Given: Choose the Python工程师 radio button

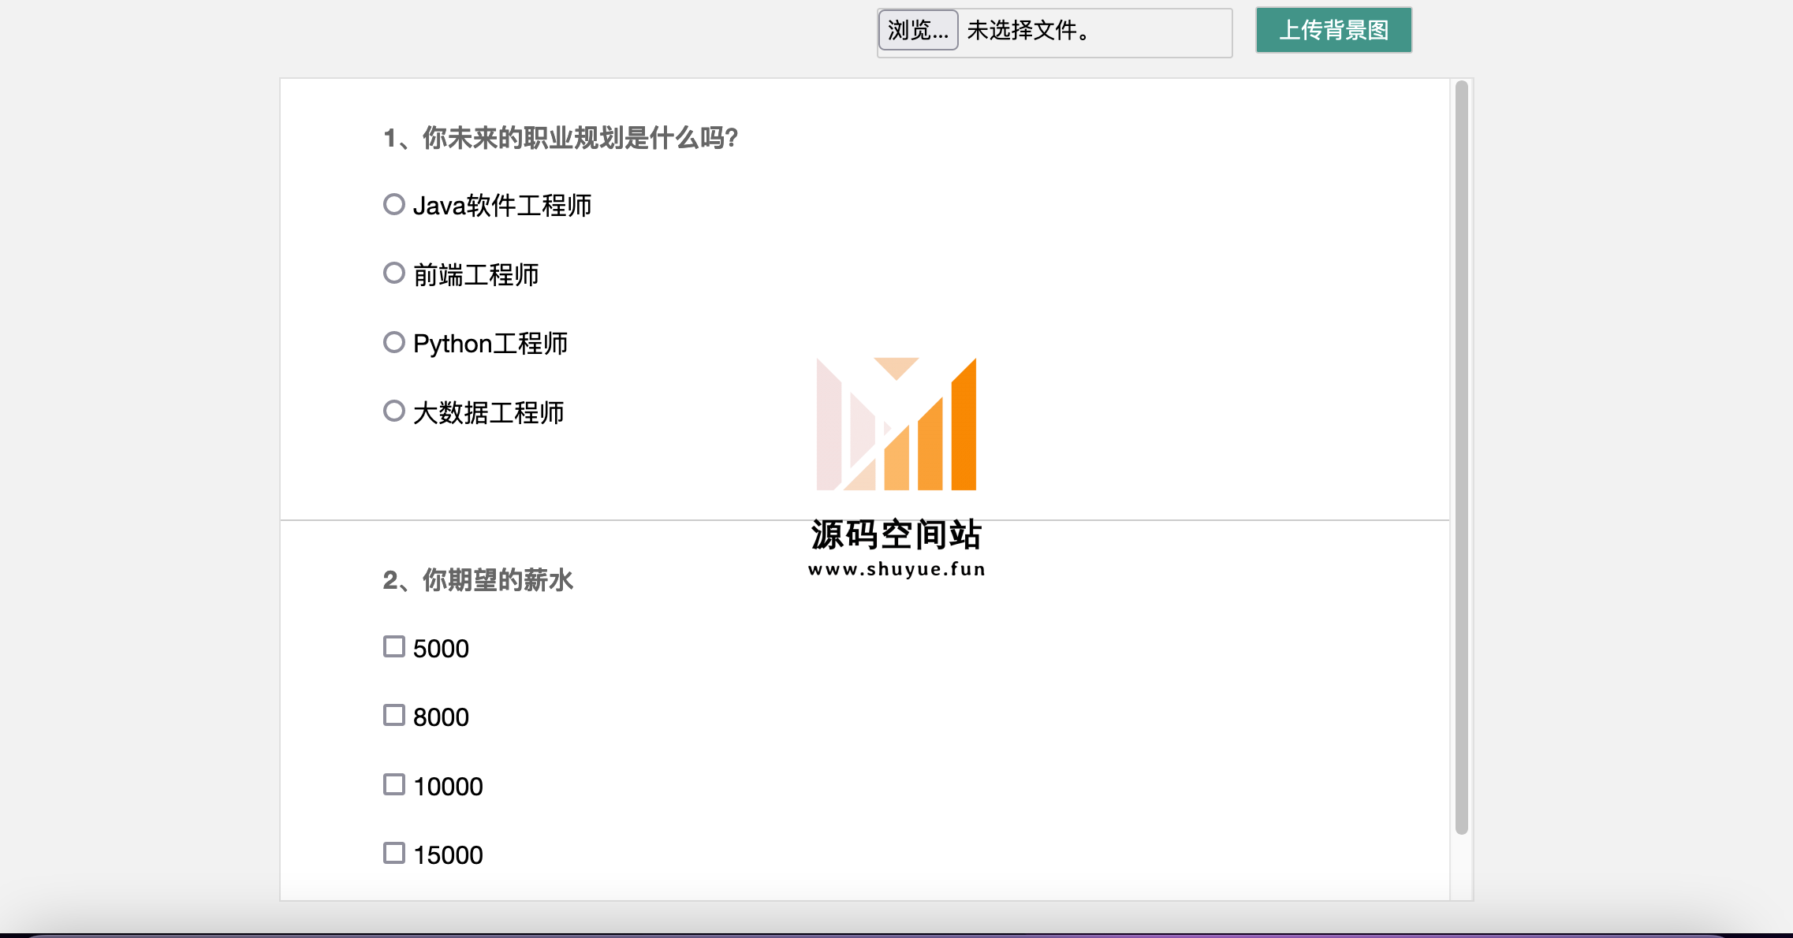Looking at the screenshot, I should 393,342.
